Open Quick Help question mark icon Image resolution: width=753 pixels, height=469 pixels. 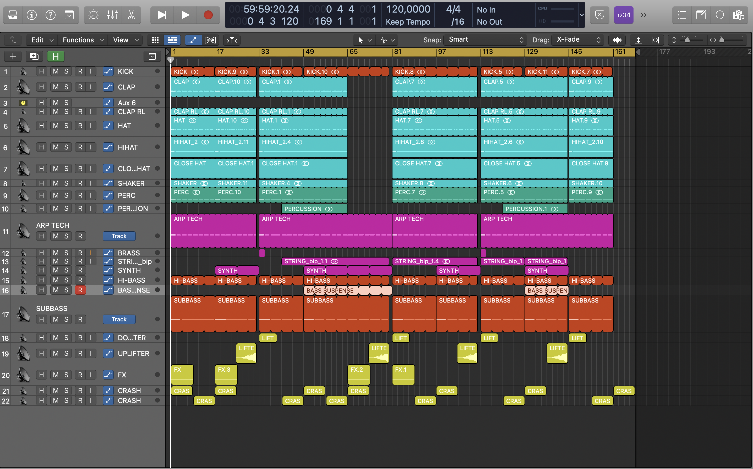(x=50, y=15)
